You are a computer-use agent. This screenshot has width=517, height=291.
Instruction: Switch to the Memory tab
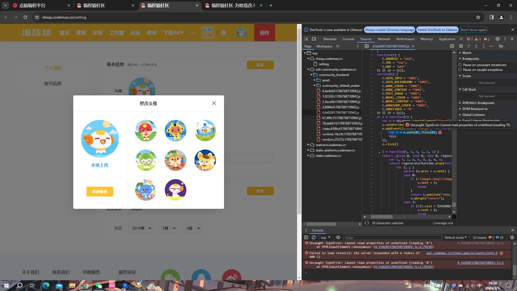[427, 39]
